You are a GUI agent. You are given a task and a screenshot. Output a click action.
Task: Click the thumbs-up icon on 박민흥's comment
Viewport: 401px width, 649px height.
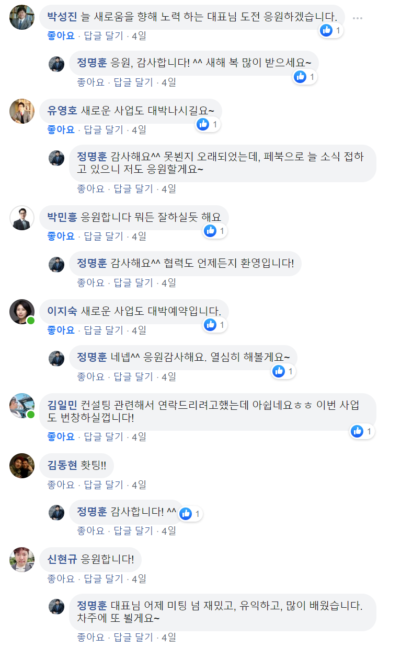(210, 231)
